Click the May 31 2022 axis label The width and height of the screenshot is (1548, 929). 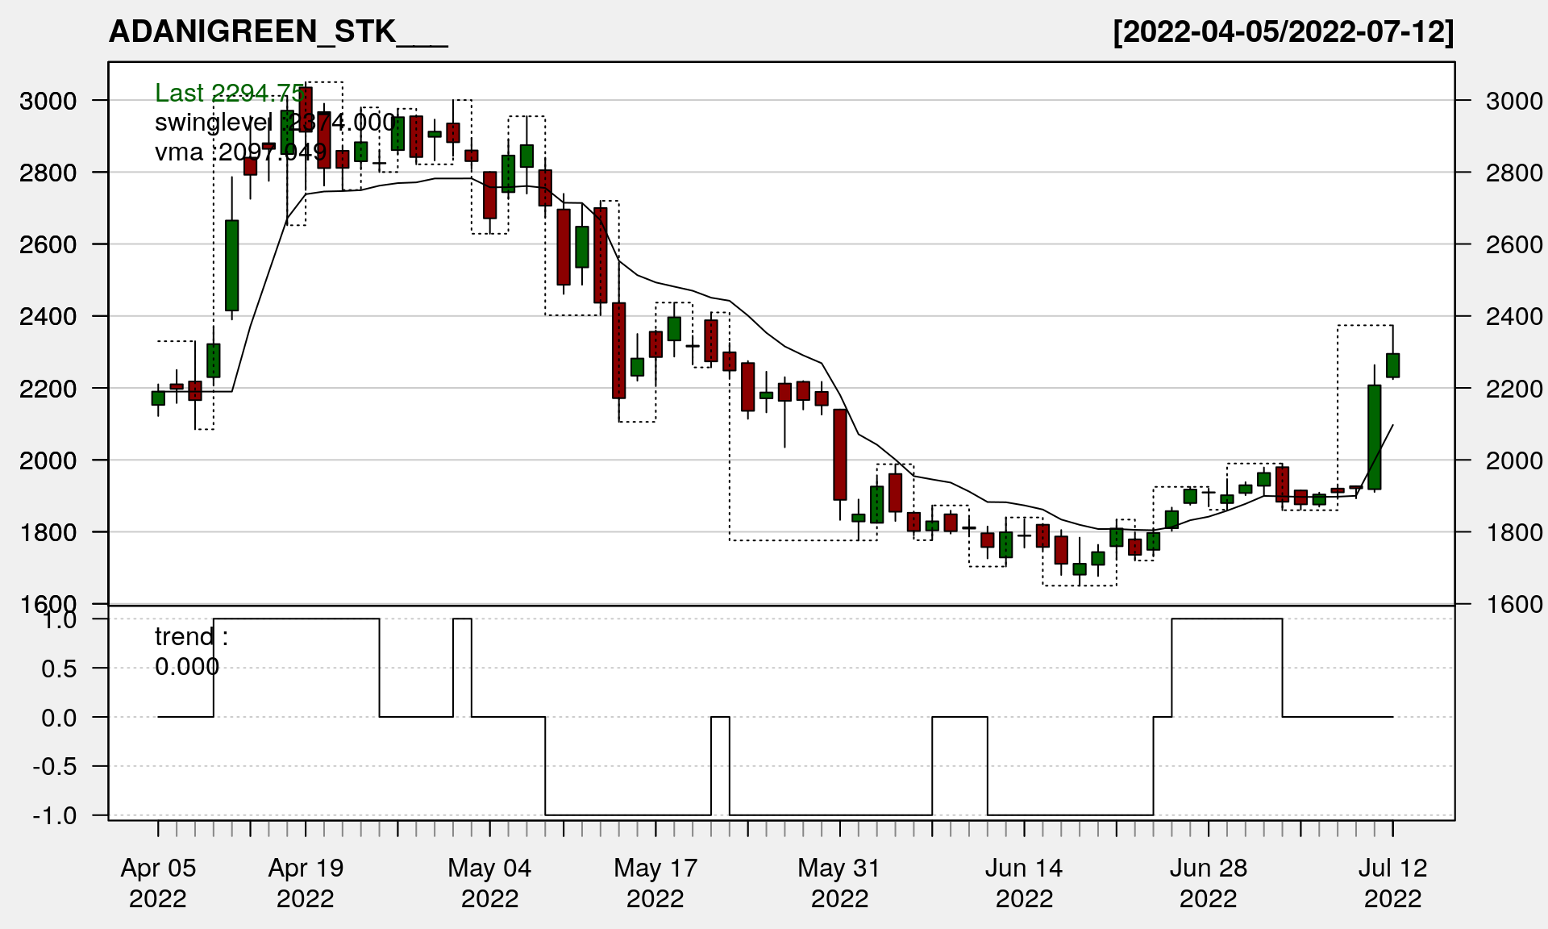[x=839, y=882]
